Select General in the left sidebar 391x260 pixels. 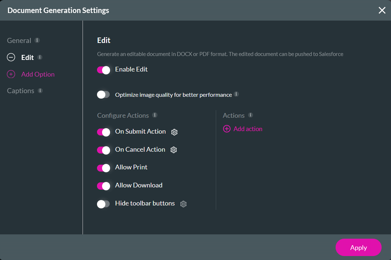[x=19, y=40]
